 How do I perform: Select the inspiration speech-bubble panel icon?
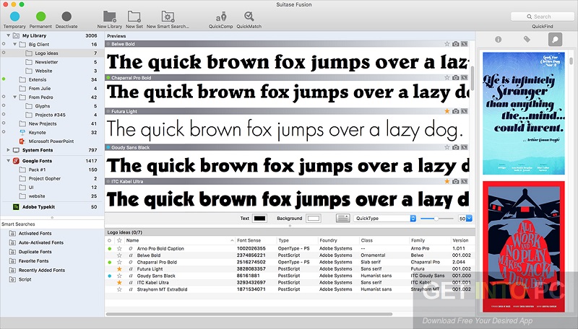555,39
